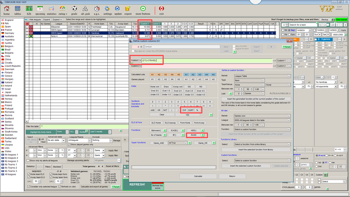350x197 pixels.
Task: Open the Type 'Rank' dropdown
Action: click(249, 80)
